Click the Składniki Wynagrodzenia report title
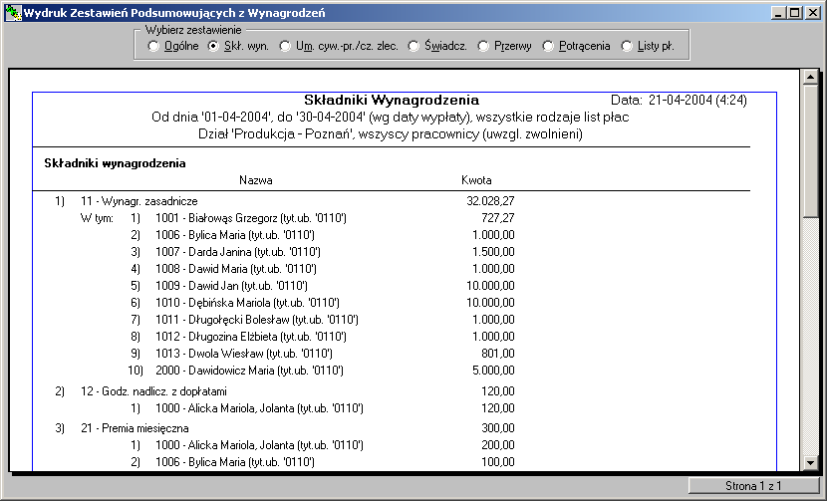 click(392, 100)
